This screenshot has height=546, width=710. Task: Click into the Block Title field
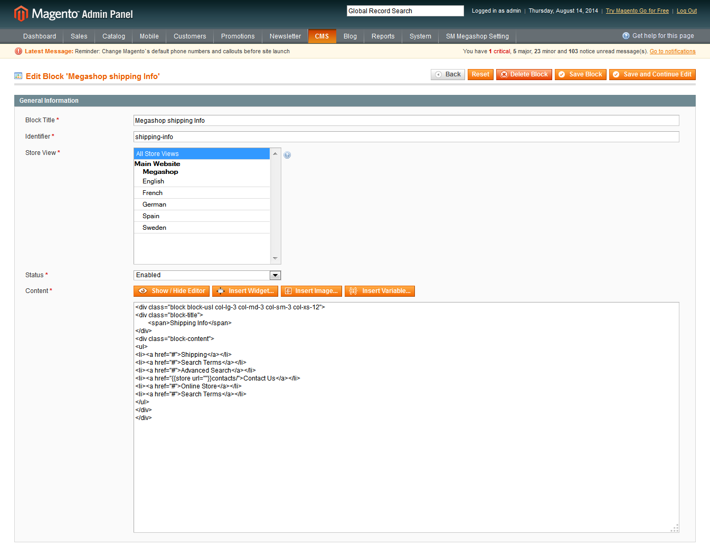(406, 121)
